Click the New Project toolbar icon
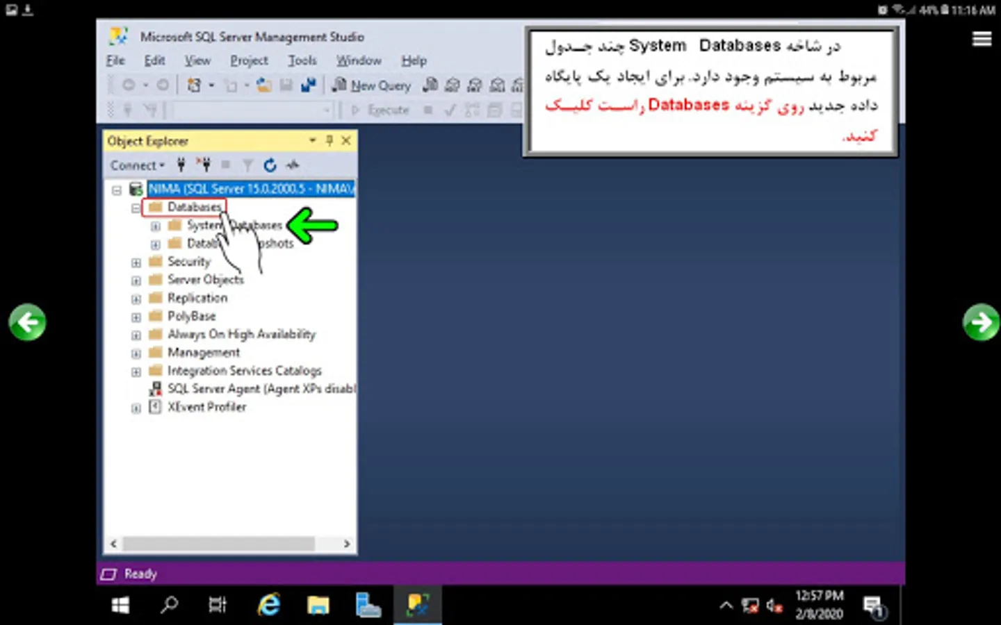The image size is (1001, 625). pos(194,85)
